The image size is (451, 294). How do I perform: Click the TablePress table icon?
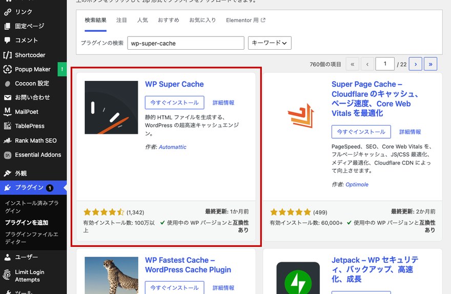[x=8, y=126]
